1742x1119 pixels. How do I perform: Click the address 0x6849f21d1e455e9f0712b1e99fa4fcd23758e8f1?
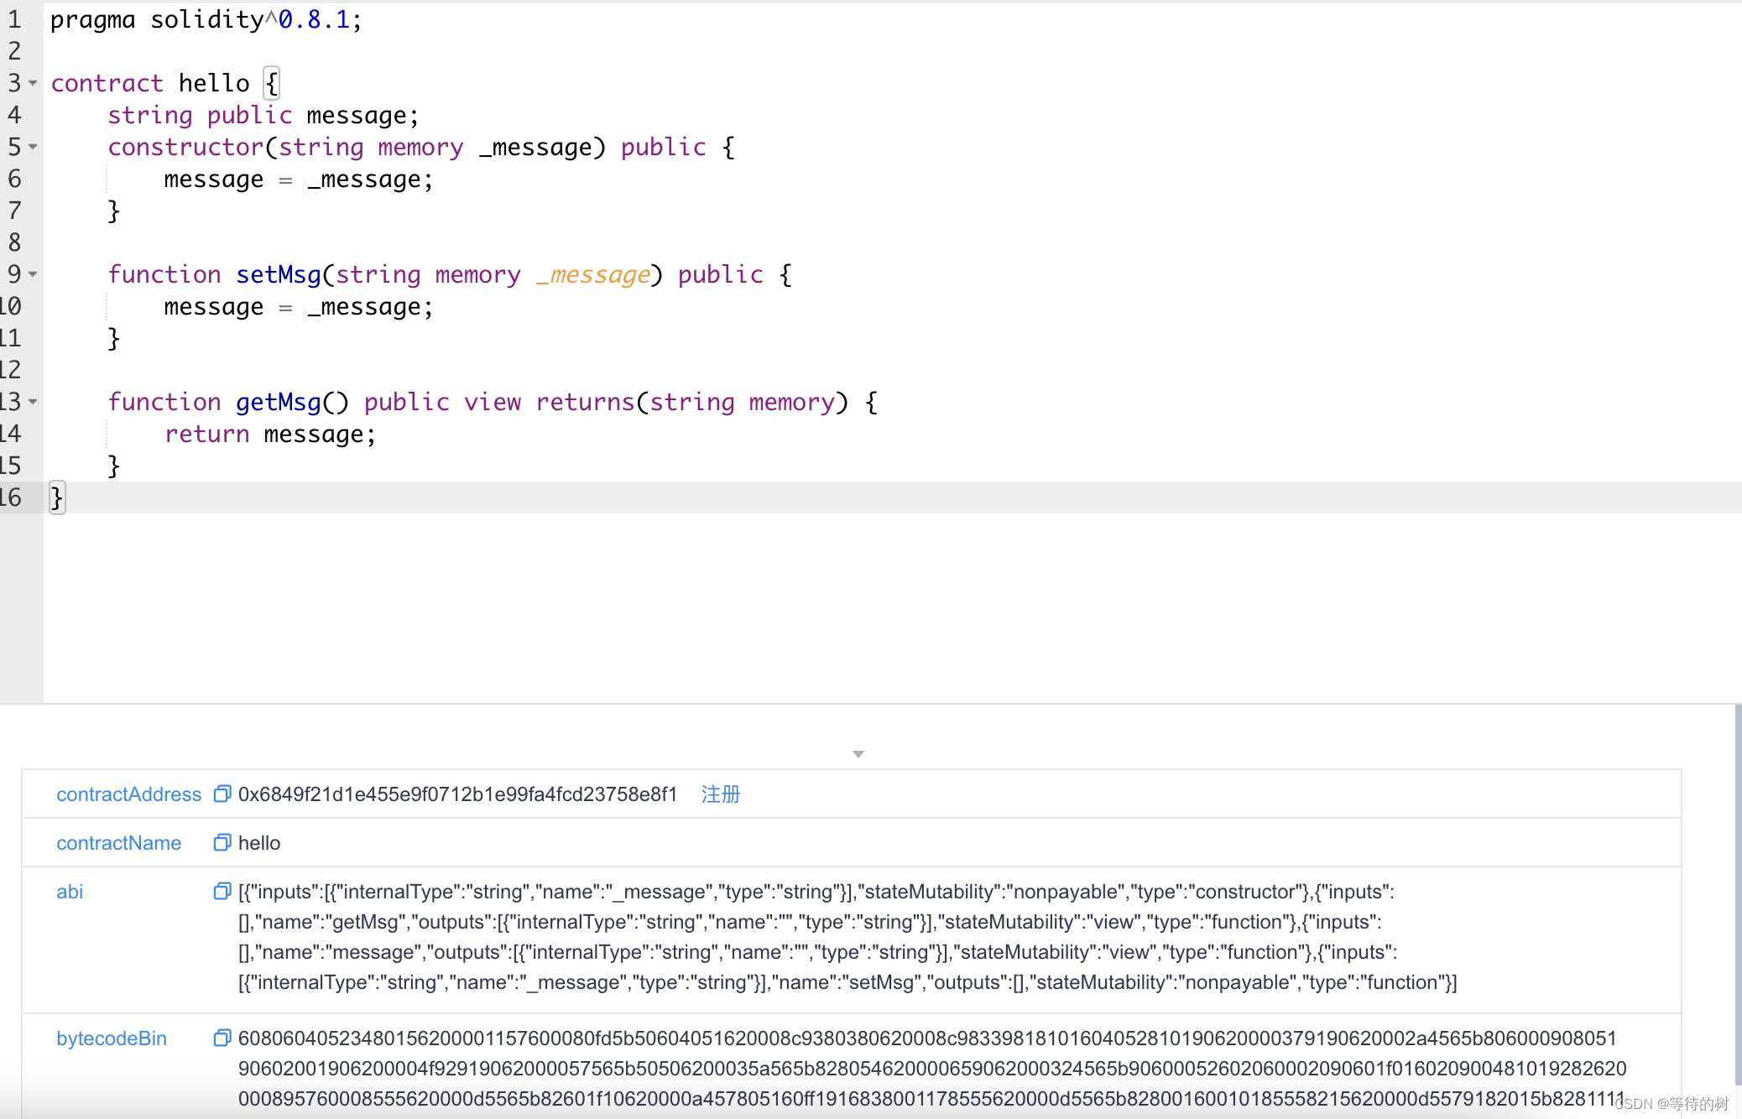point(457,794)
